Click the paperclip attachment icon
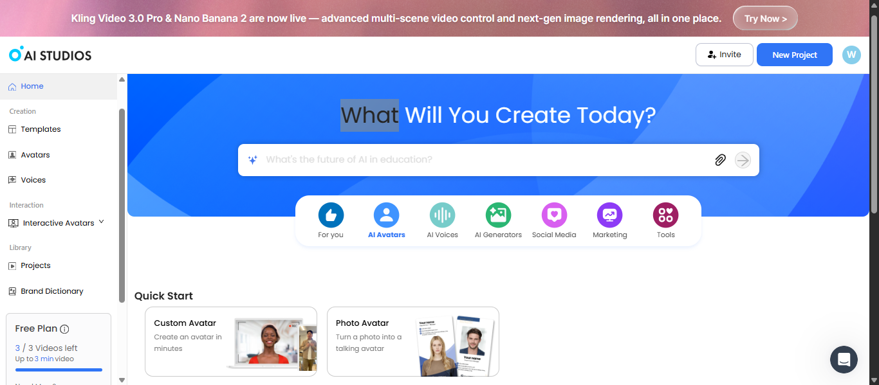 tap(720, 160)
